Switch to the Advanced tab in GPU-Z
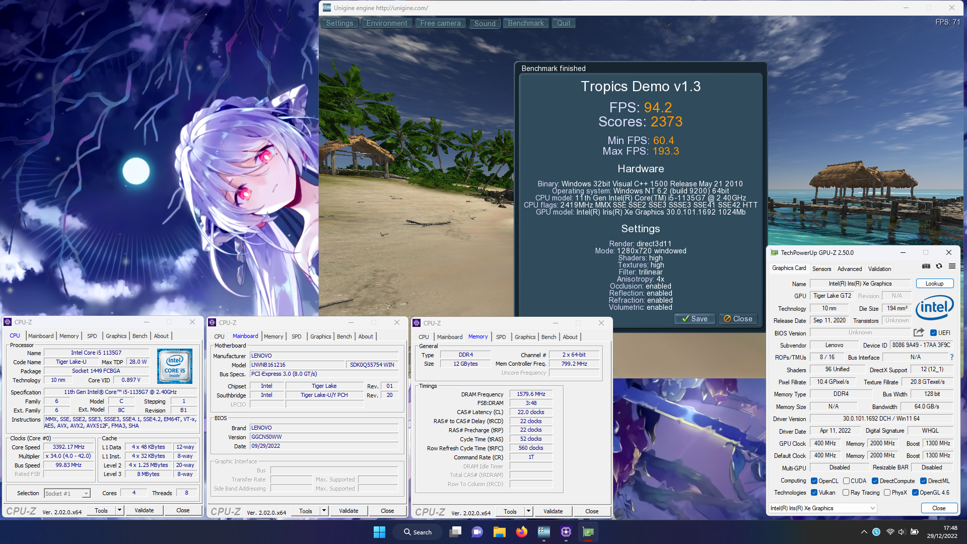This screenshot has height=544, width=967. (849, 268)
